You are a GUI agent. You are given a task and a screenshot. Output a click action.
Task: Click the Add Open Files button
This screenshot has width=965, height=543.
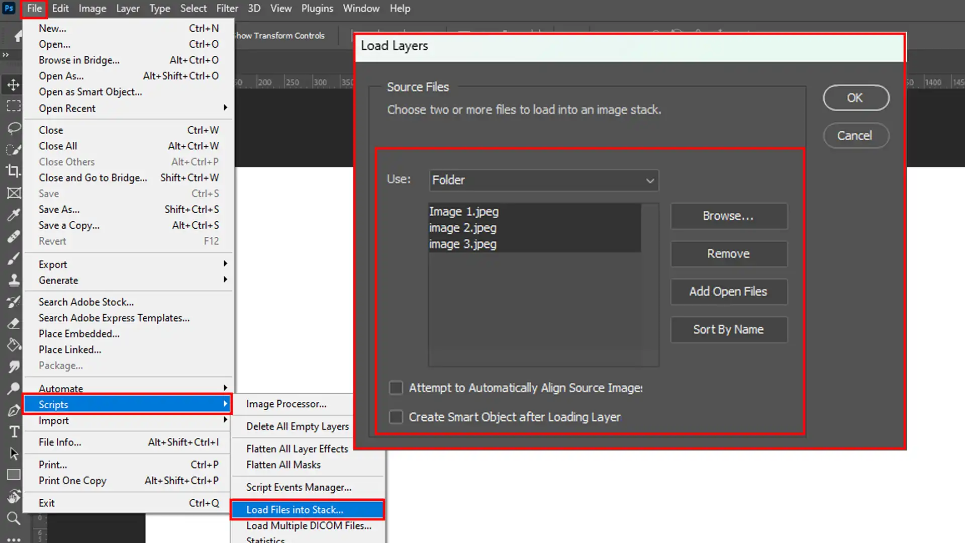point(729,292)
